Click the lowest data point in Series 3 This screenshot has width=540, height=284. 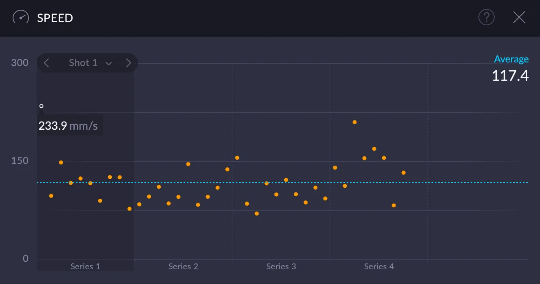tap(256, 213)
